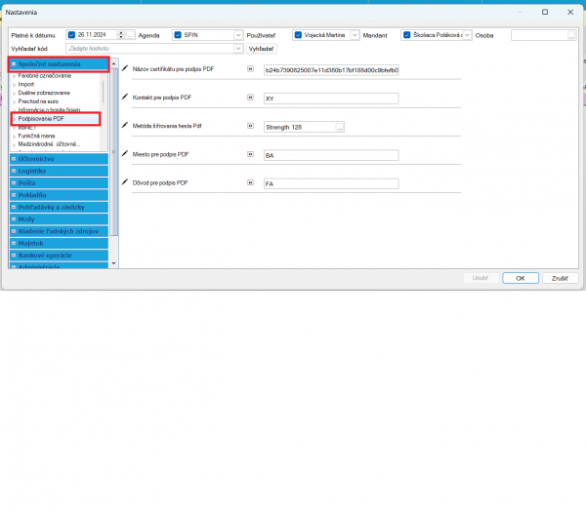
Task: Expand the Bankové operácie section
Action: click(14, 256)
